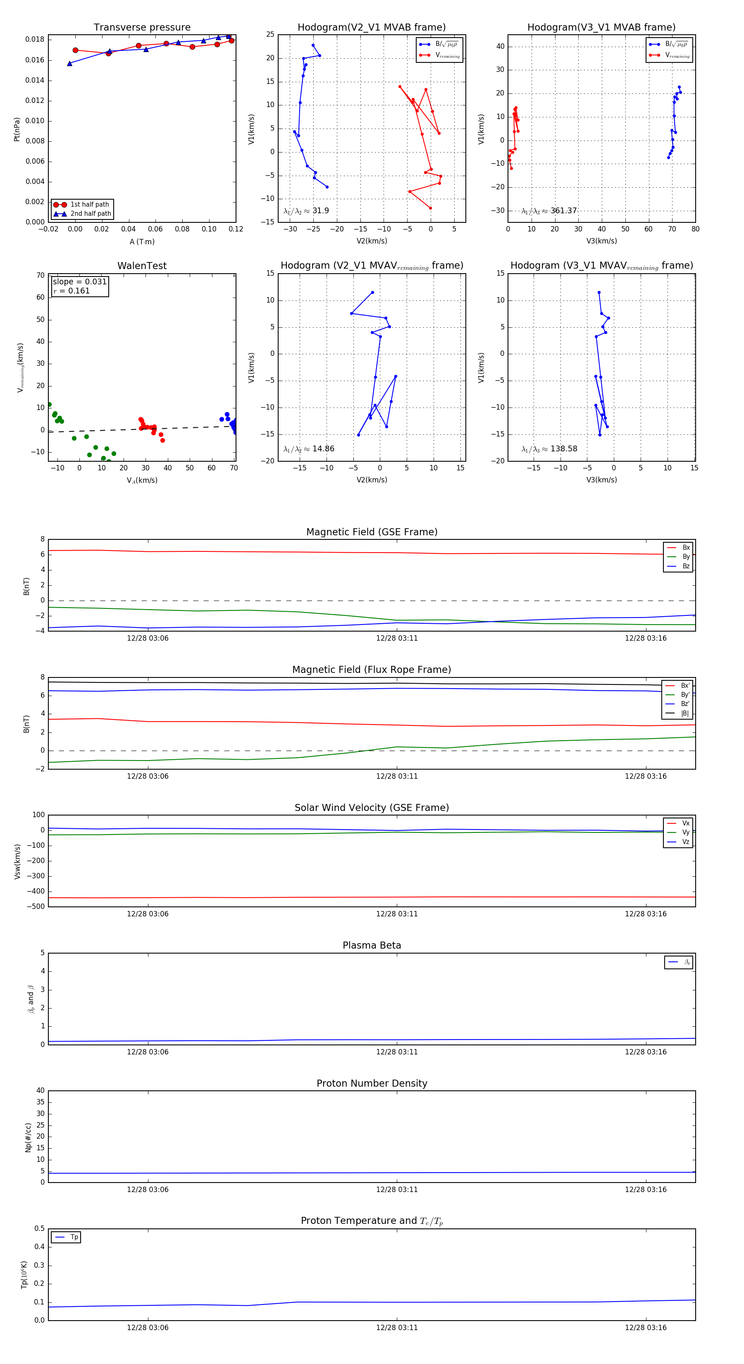Click "Bx" legend entry in GSE magnetic field plot

coord(678,548)
